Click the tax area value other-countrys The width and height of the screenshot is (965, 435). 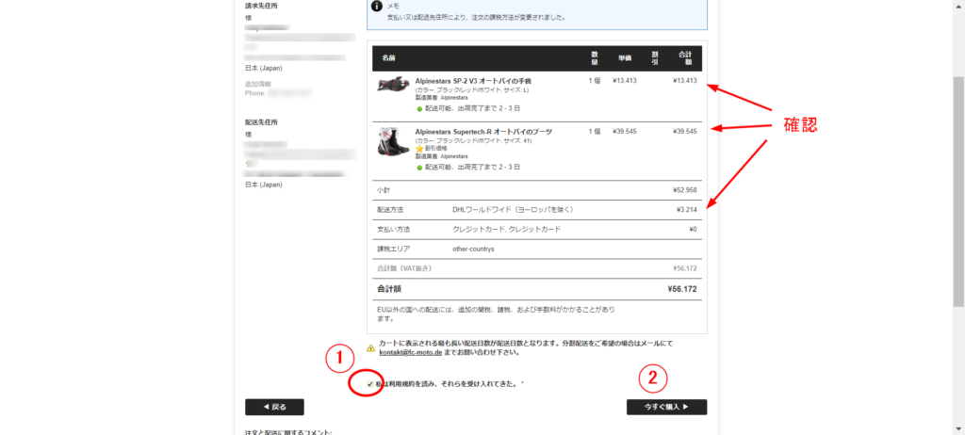pyautogui.click(x=473, y=250)
